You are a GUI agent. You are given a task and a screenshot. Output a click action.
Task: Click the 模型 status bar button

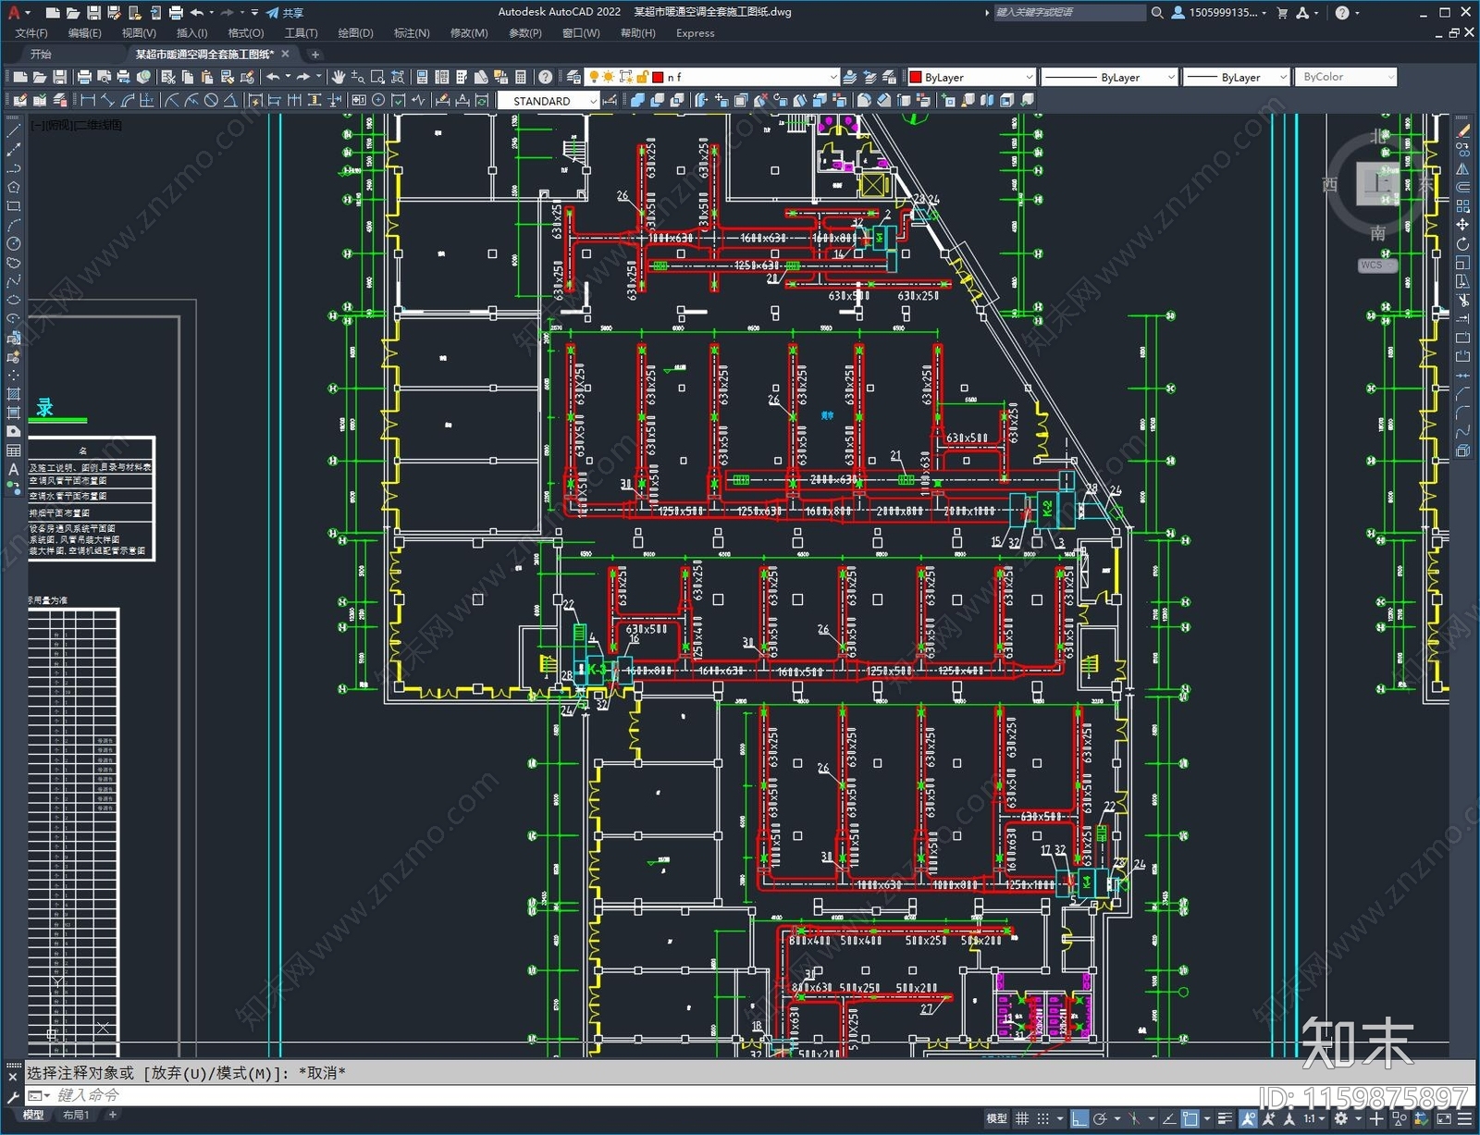996,1118
